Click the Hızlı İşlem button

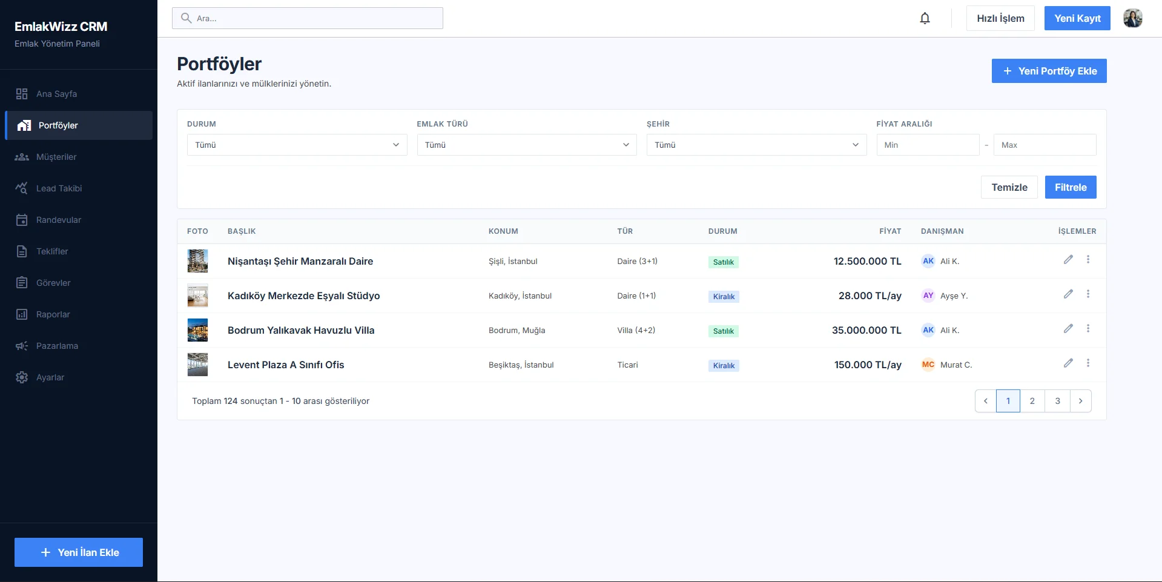coord(1000,18)
